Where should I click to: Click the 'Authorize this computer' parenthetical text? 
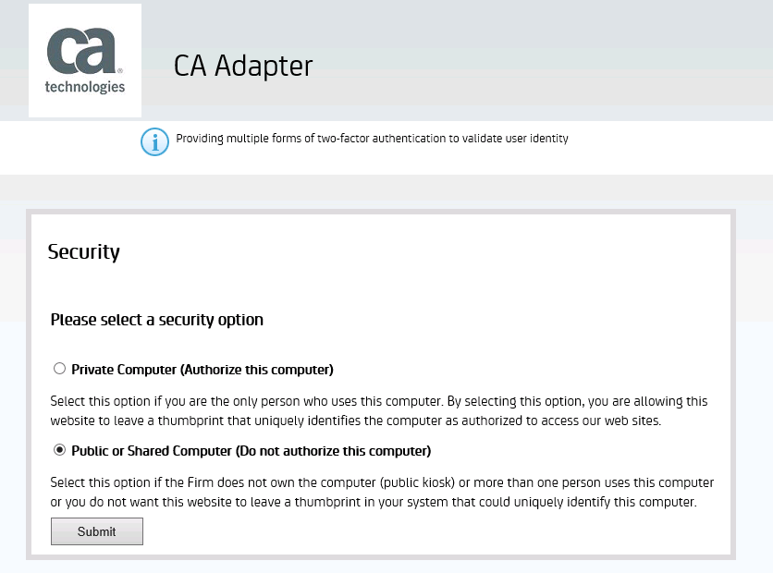tap(257, 370)
